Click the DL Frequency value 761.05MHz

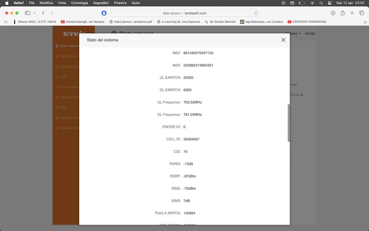click(192, 114)
